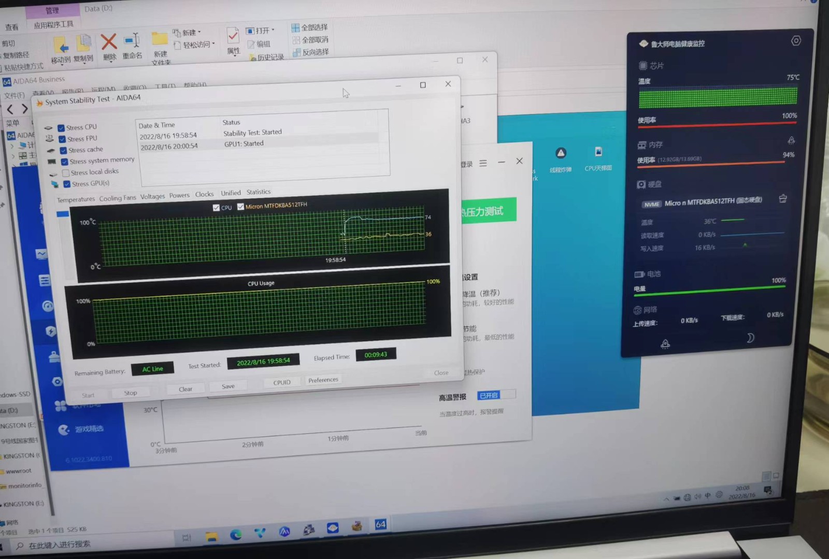The width and height of the screenshot is (829, 559).
Task: Select KINGSTON (E:) in Explorer navigation pane
Action: tap(23, 504)
